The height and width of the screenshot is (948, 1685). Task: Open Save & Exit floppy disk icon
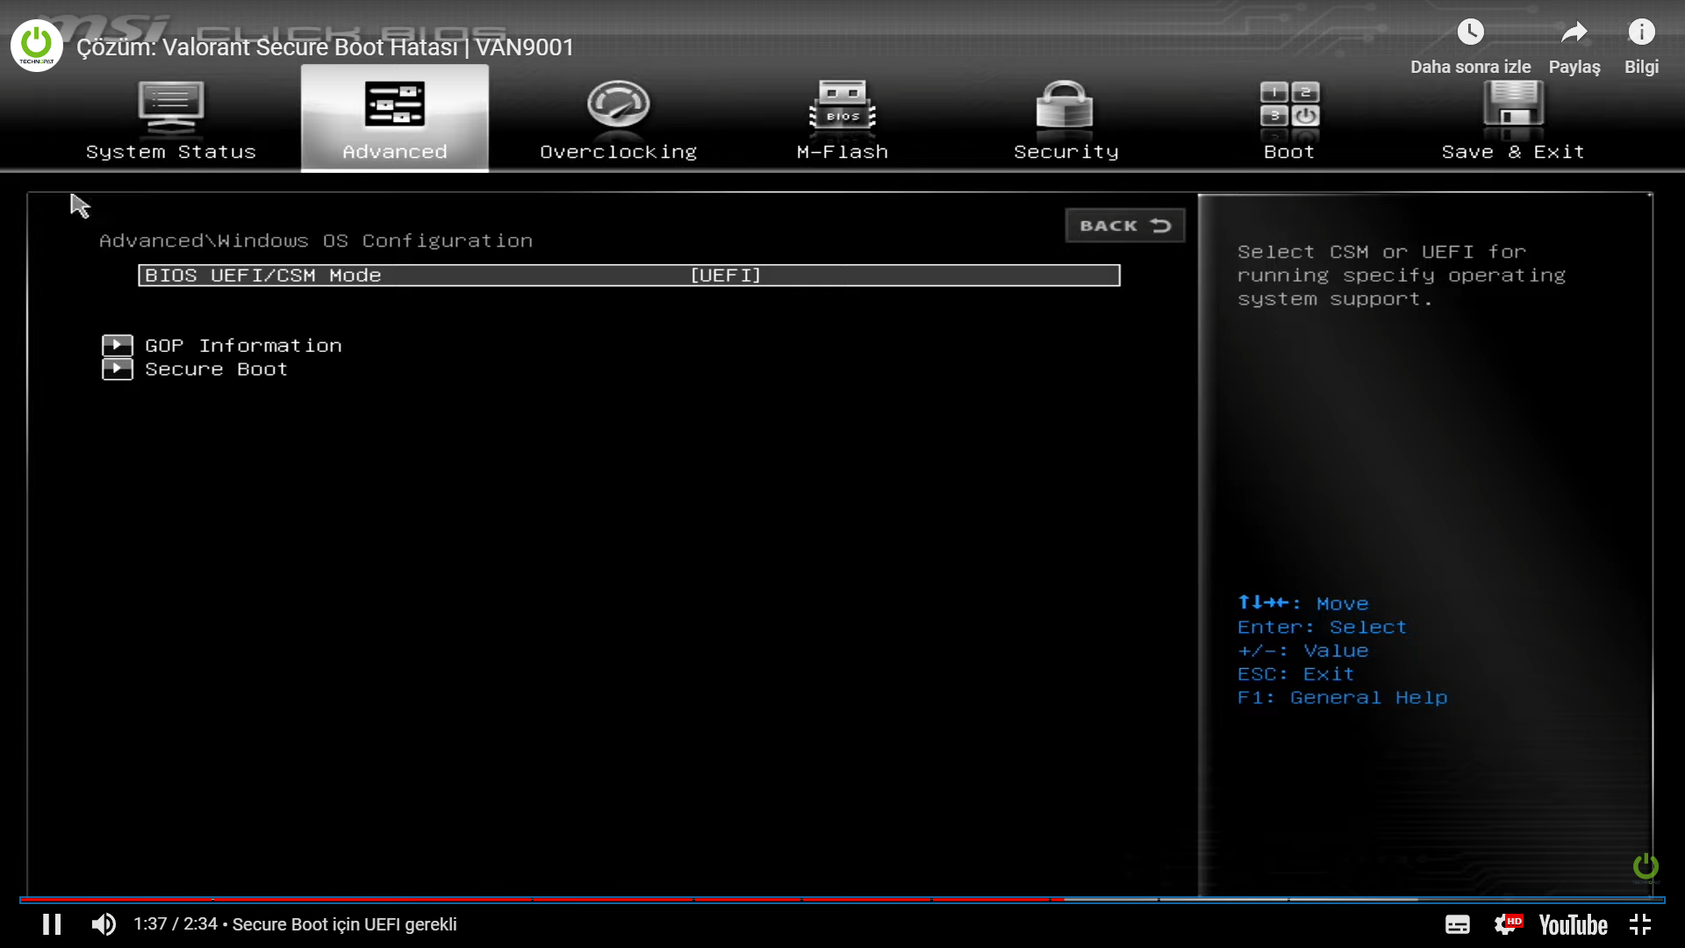pos(1512,105)
